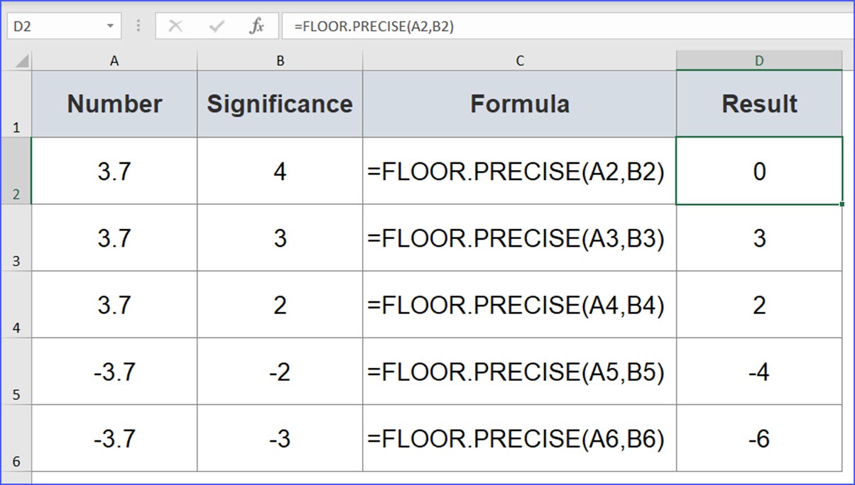Click the Result cell showing -6
Viewport: 855px width, 485px height.
coord(760,438)
